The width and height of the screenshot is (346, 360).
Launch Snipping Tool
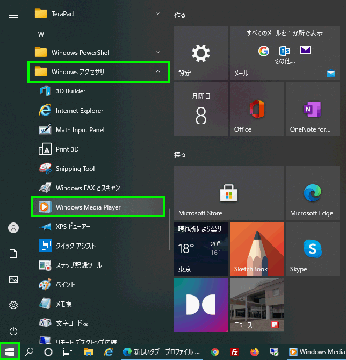[98, 169]
